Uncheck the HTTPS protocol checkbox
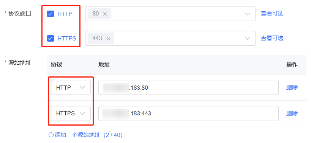The image size is (311, 143). click(x=51, y=38)
